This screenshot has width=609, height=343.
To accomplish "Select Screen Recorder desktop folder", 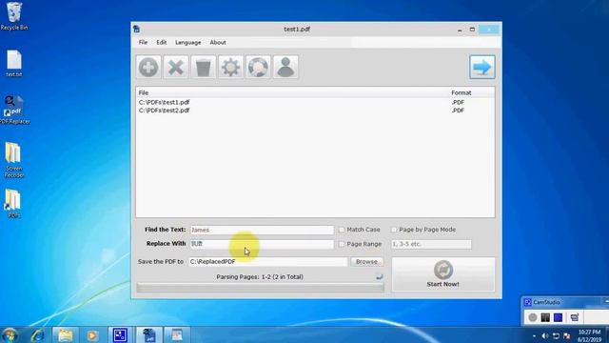I will pos(14,160).
